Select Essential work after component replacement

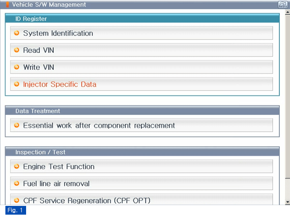(x=142, y=125)
